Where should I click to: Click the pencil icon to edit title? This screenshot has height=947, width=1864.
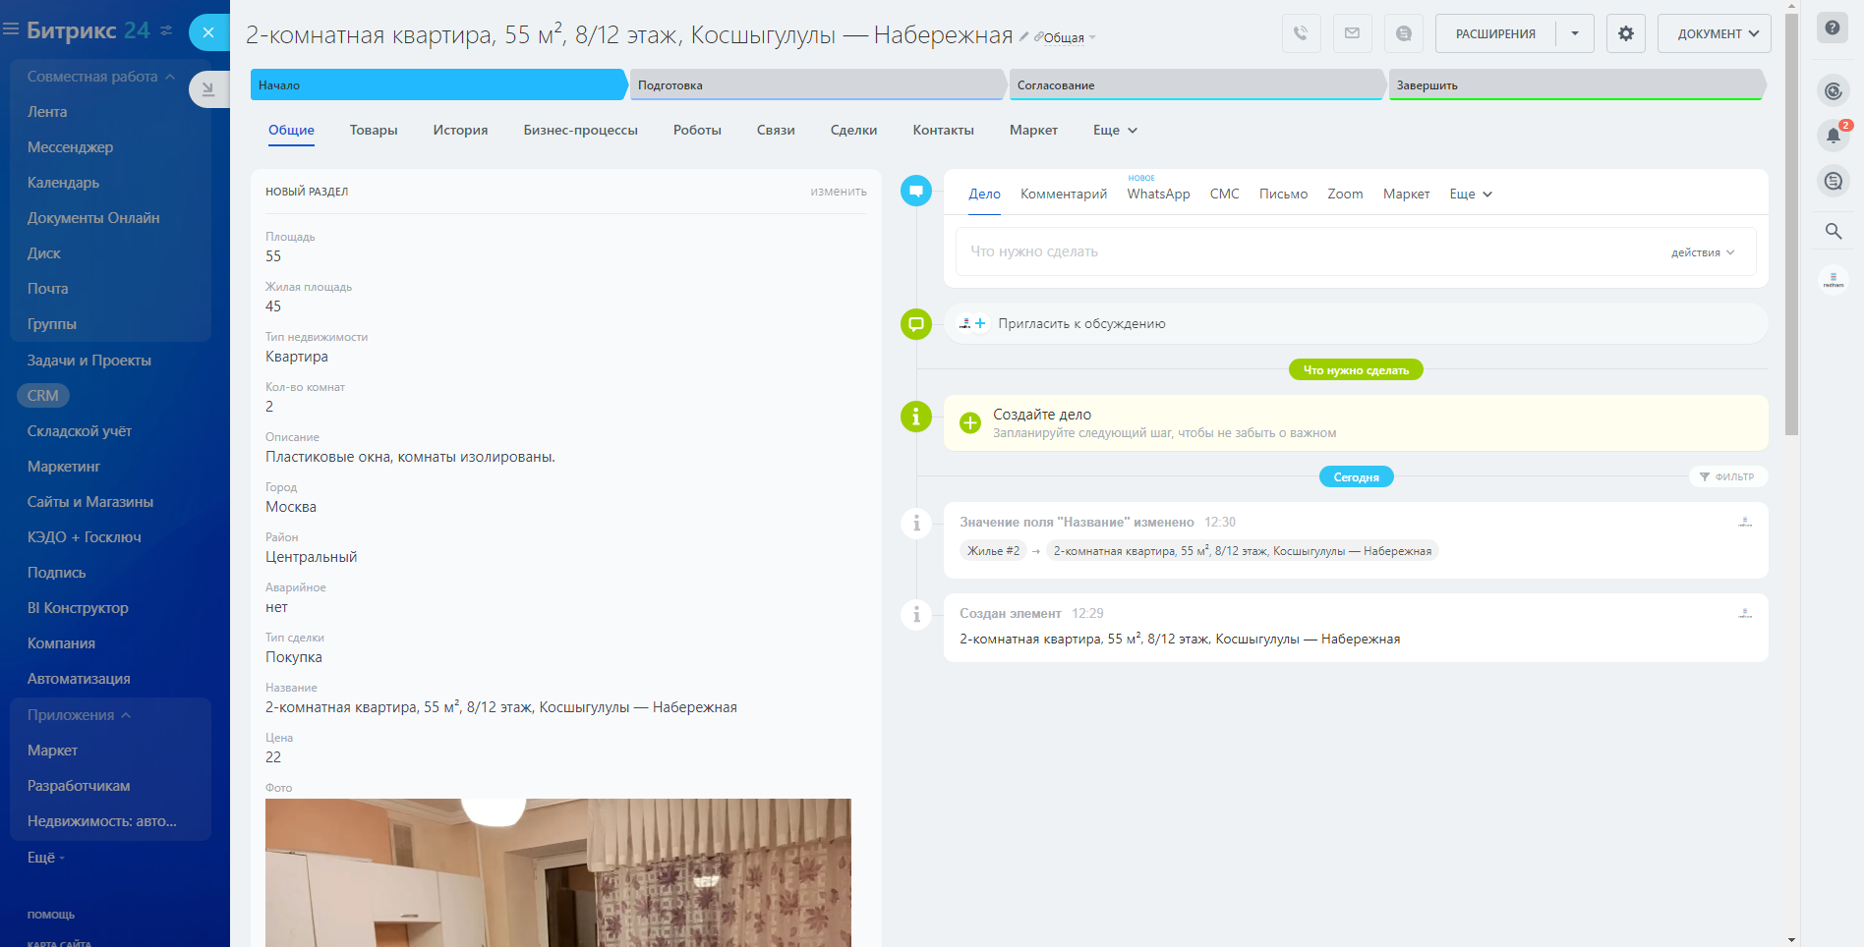1023,37
